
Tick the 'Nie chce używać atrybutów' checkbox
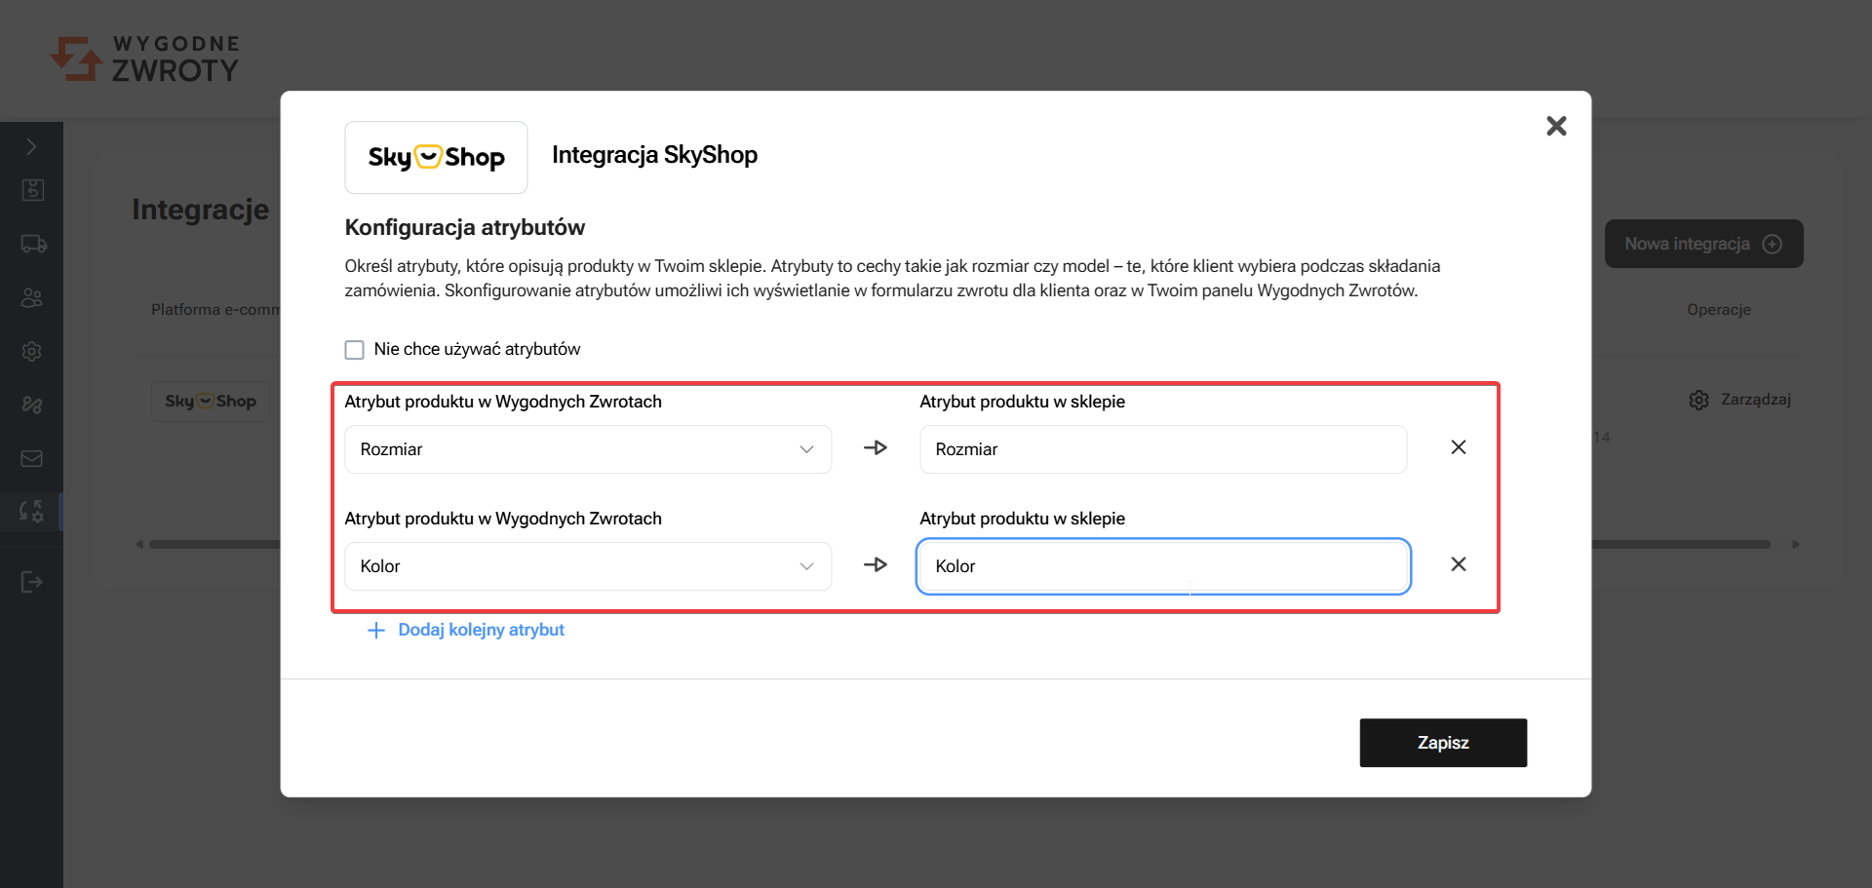pos(354,350)
